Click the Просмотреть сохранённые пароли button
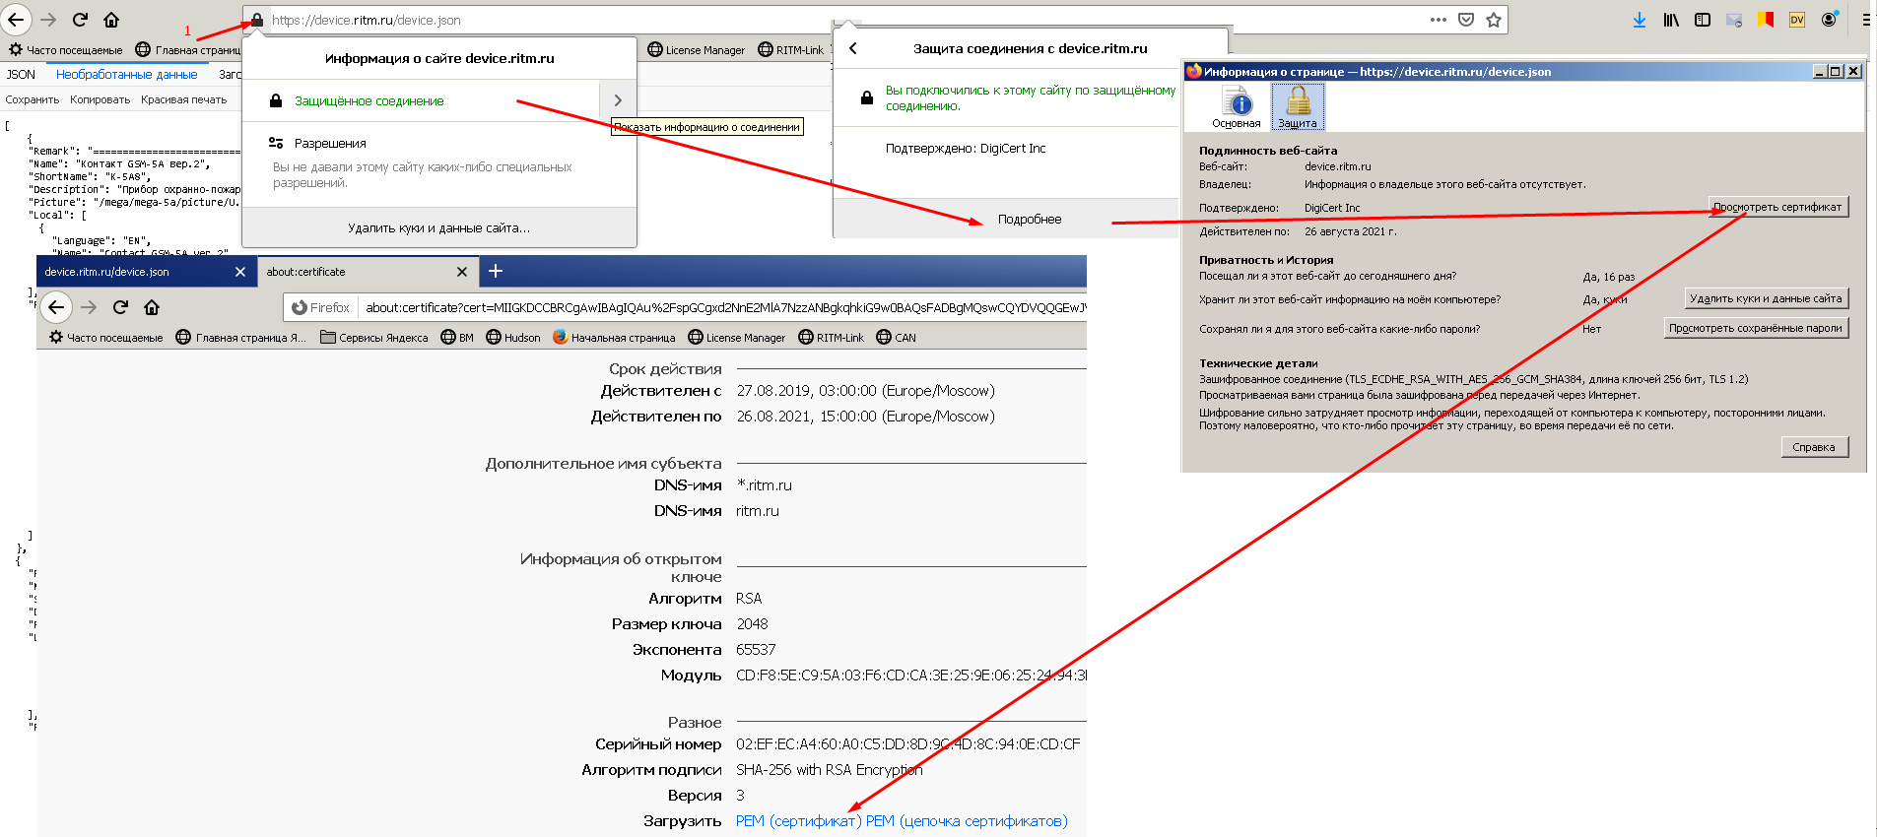Image resolution: width=1877 pixels, height=837 pixels. coord(1756,328)
